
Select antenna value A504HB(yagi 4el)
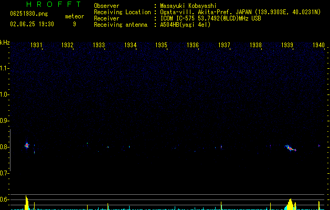[185, 25]
